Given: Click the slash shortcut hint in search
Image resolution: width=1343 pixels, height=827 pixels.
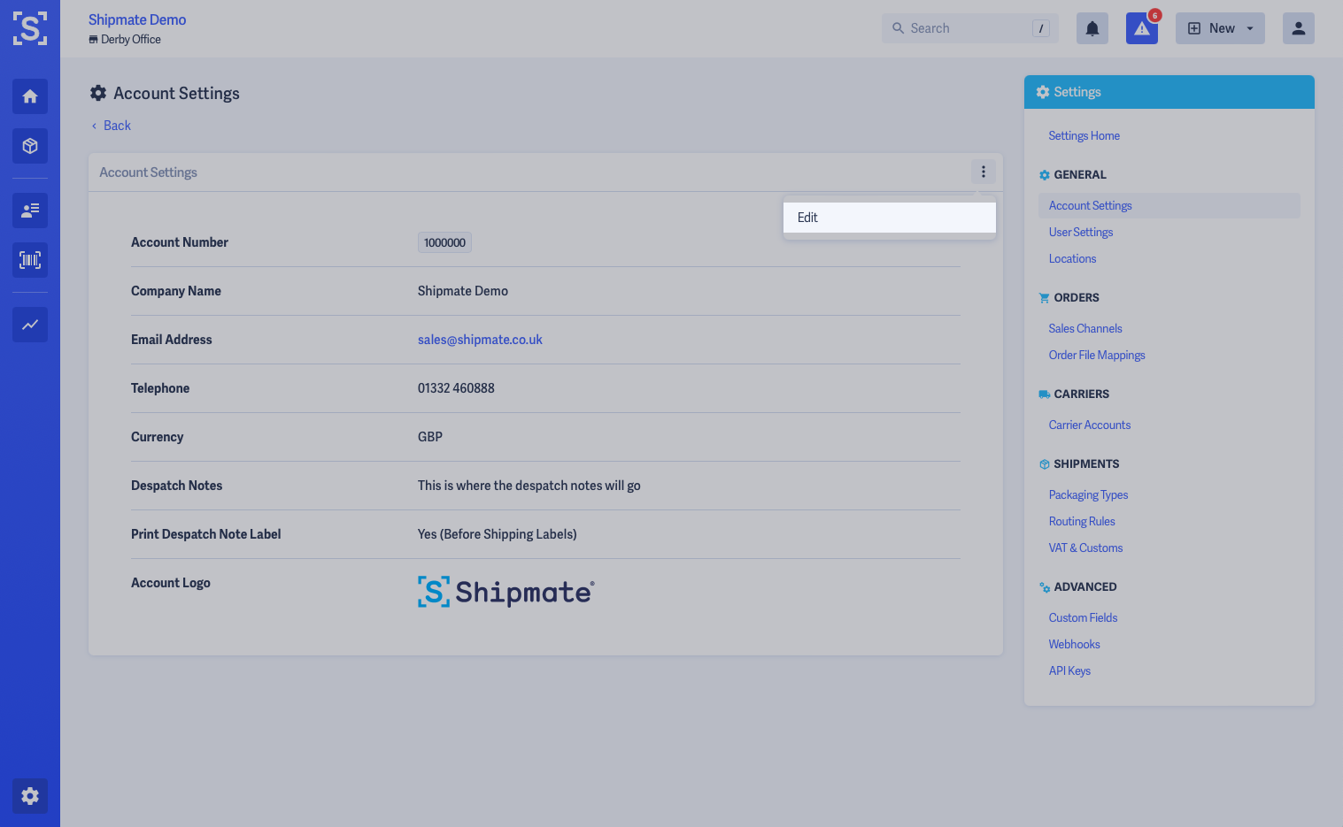Looking at the screenshot, I should [1041, 28].
